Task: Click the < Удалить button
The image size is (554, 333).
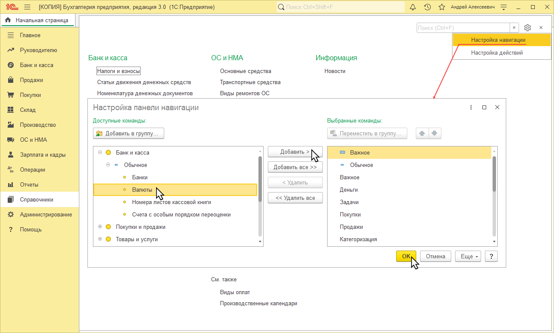Action: [295, 182]
